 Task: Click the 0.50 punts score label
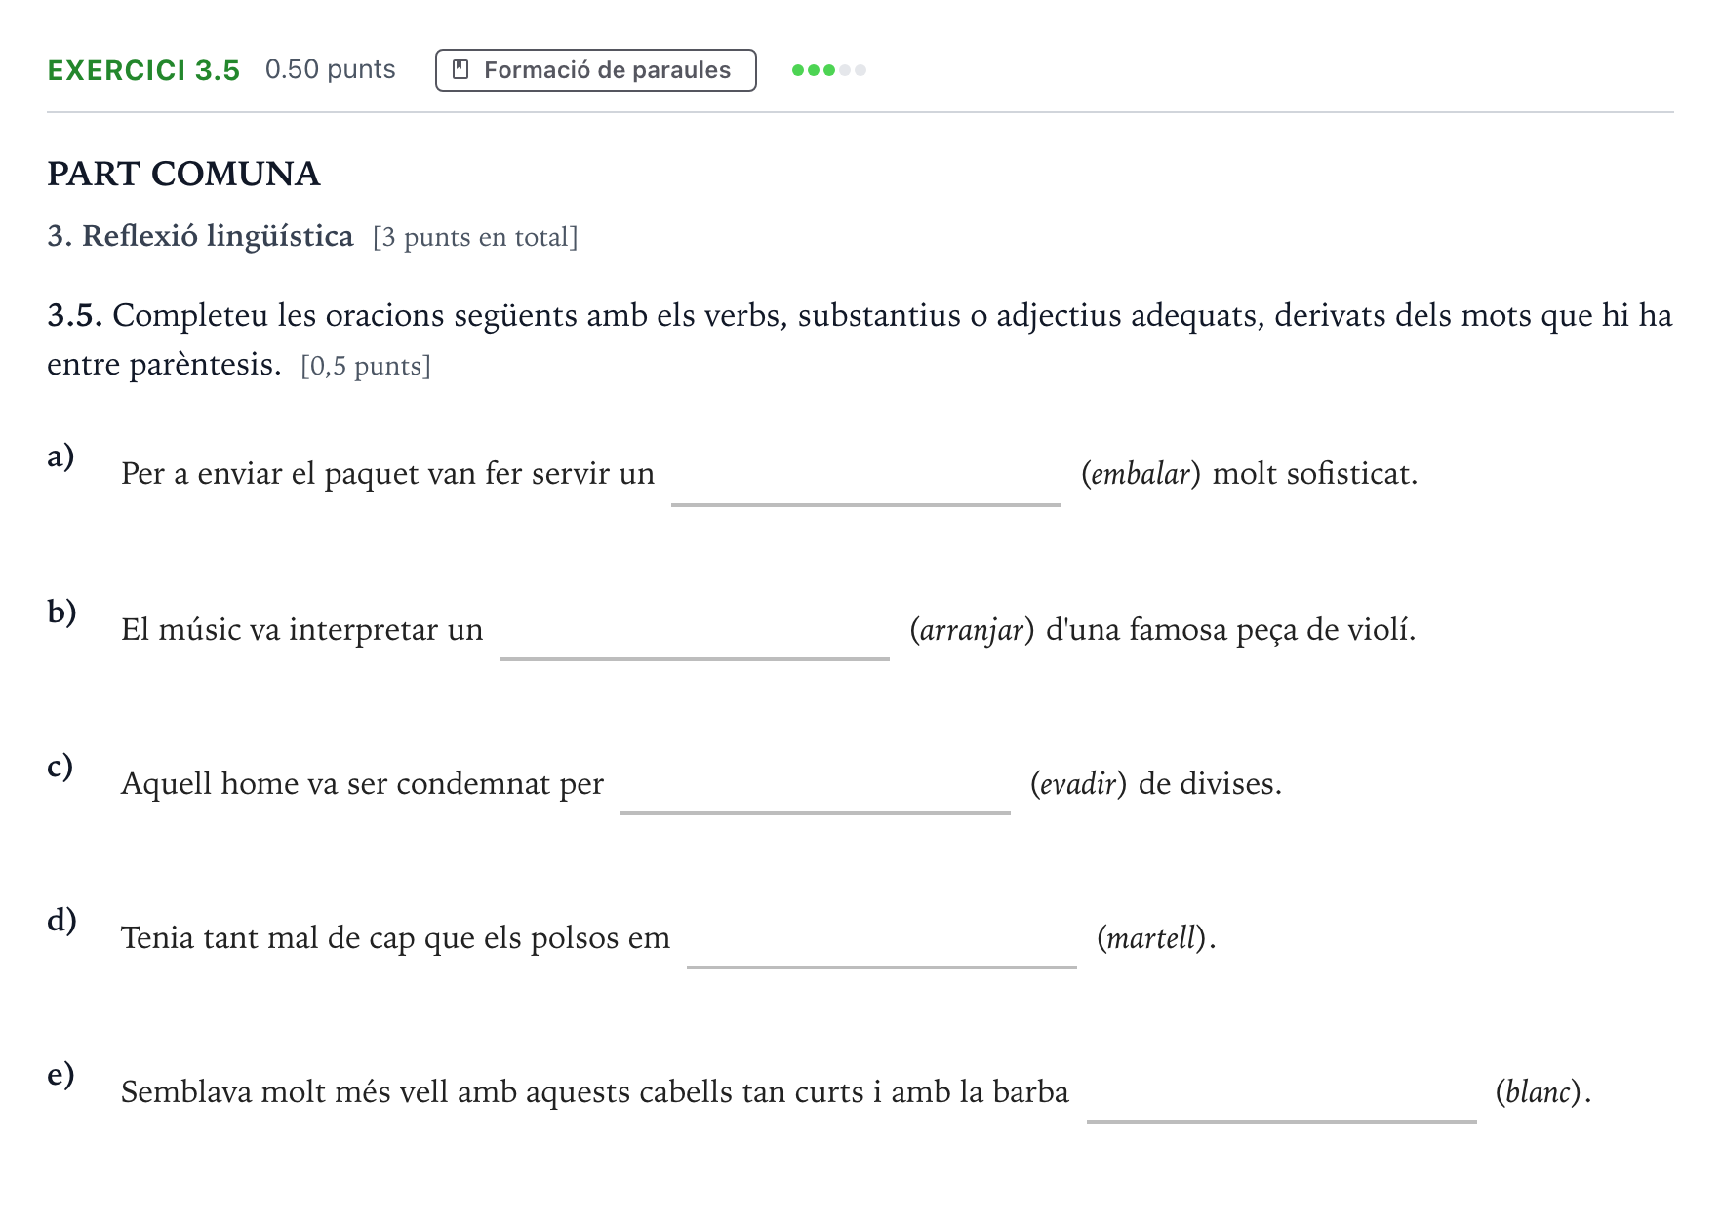[x=330, y=69]
